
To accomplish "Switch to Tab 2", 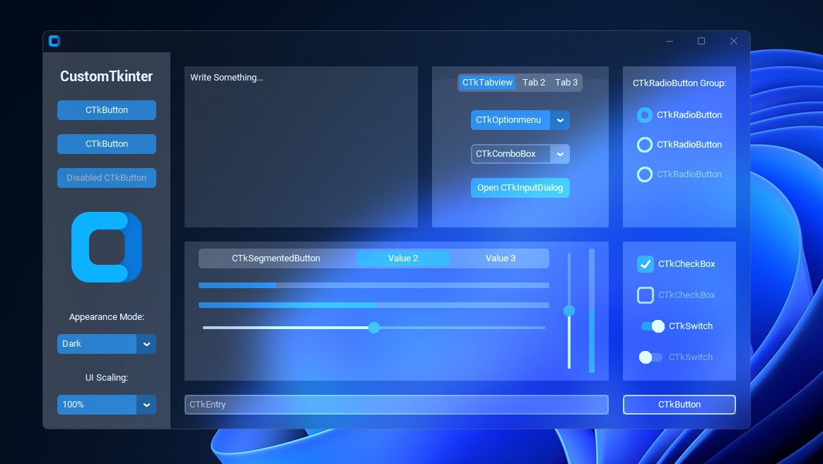I will click(534, 82).
